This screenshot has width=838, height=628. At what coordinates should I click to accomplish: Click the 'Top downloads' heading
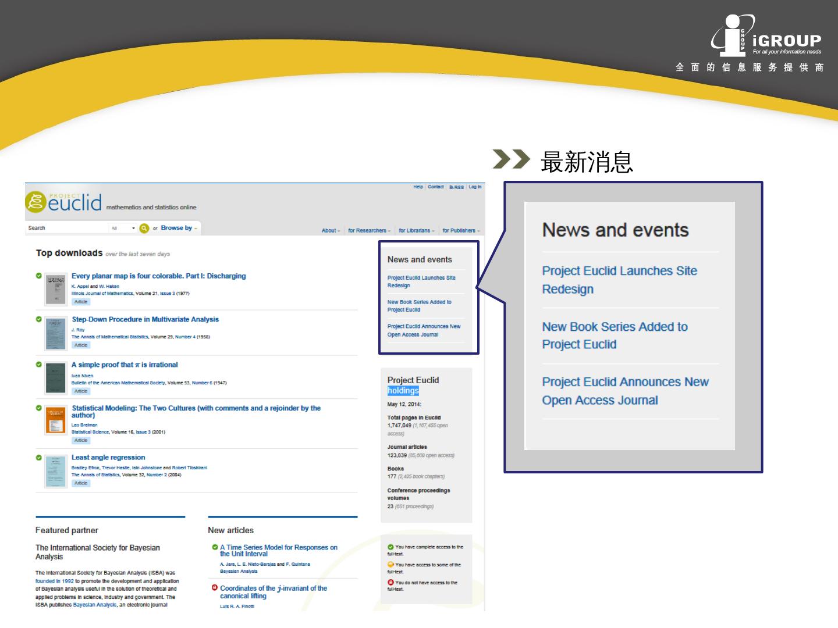pos(69,253)
